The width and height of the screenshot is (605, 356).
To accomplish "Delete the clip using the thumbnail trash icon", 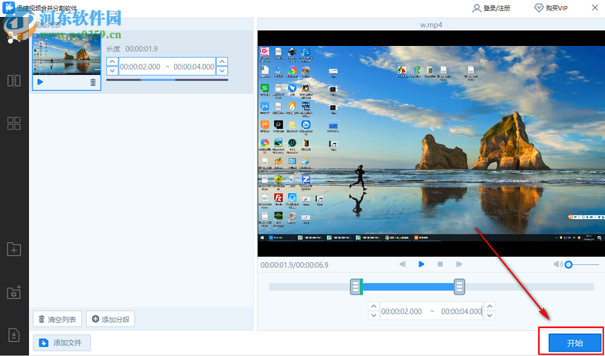I will point(93,82).
